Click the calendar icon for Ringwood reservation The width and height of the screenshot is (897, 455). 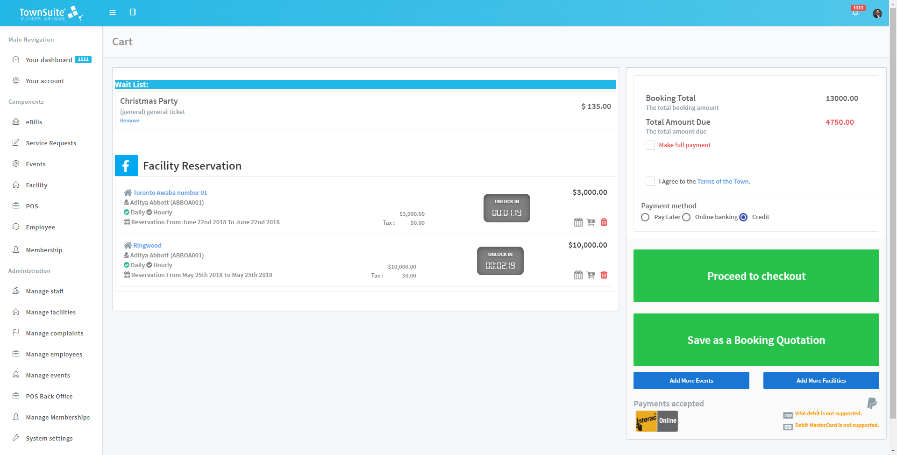578,275
